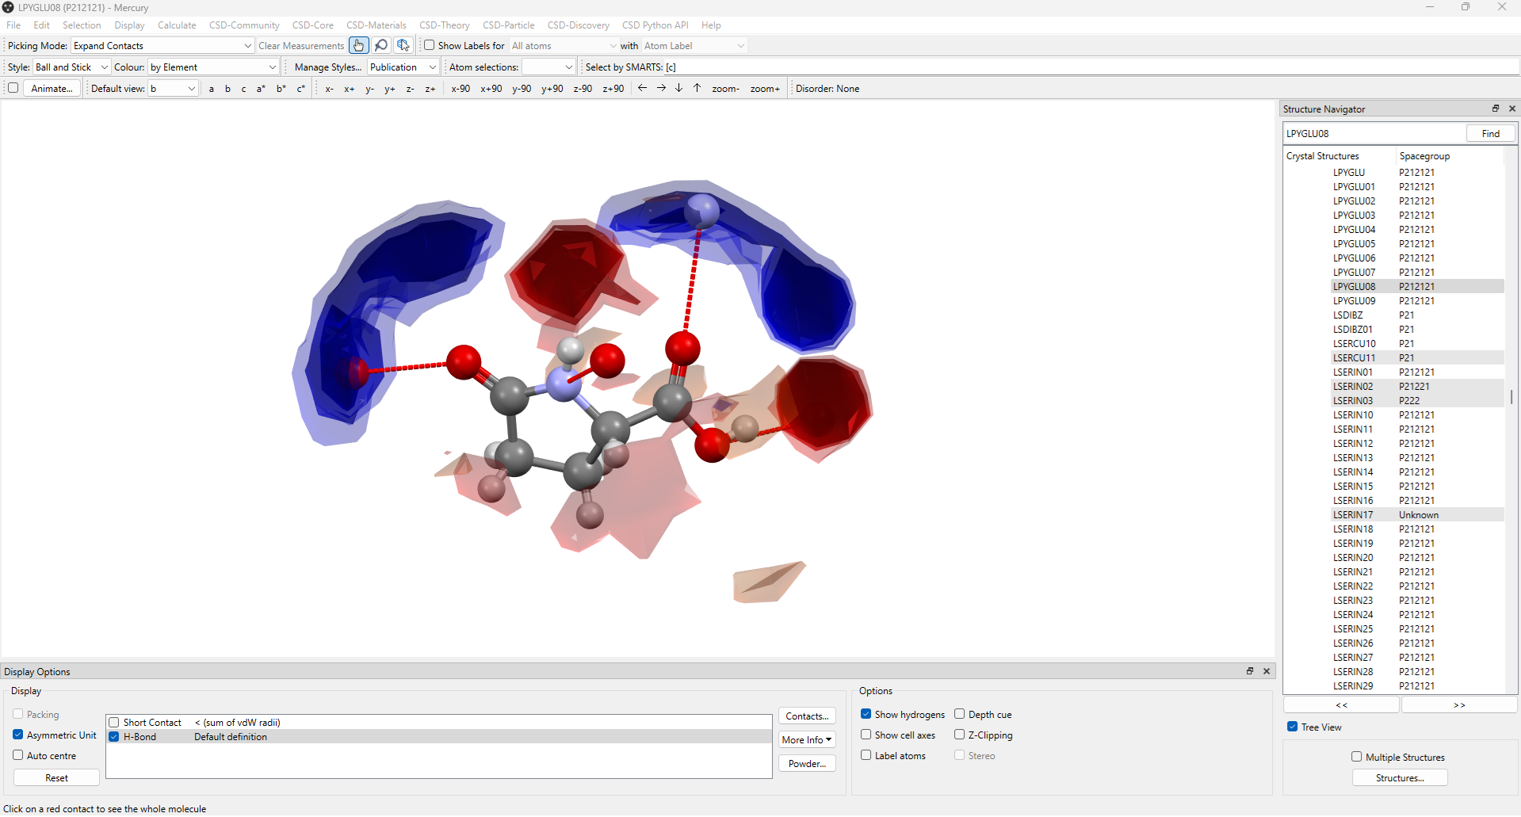Move view down with down arrow
1521x817 pixels.
click(x=679, y=89)
